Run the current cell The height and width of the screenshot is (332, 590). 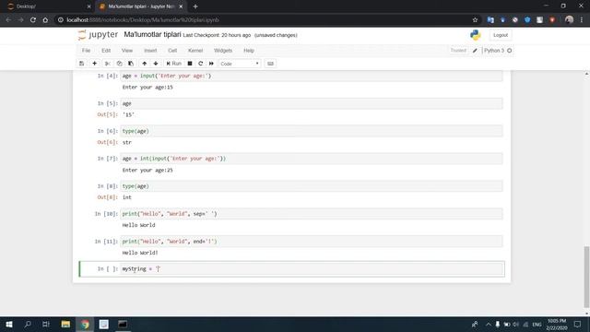(x=174, y=64)
